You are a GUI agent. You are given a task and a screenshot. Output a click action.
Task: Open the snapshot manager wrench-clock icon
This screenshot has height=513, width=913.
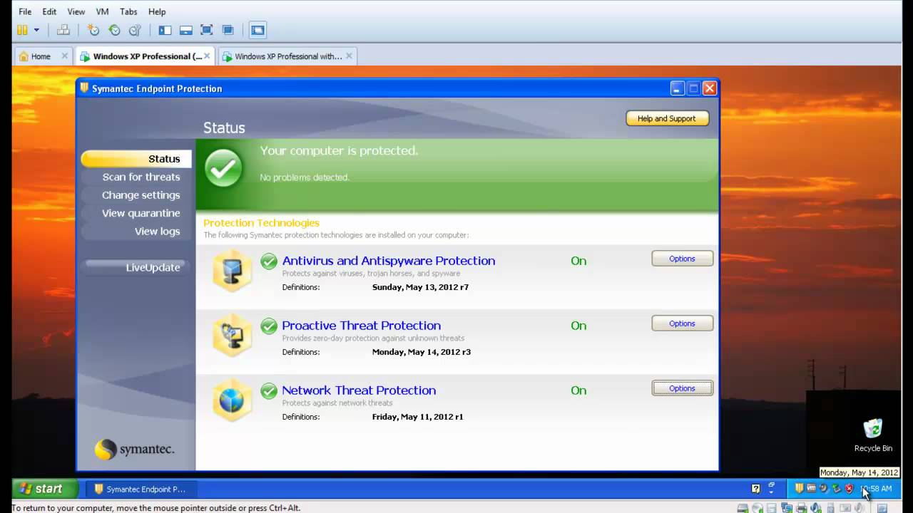point(135,30)
